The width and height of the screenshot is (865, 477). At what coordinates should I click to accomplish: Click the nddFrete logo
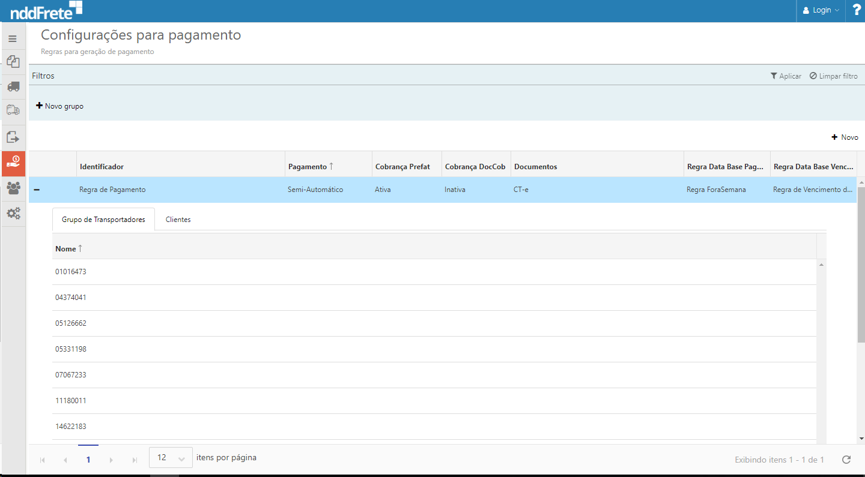click(x=47, y=10)
